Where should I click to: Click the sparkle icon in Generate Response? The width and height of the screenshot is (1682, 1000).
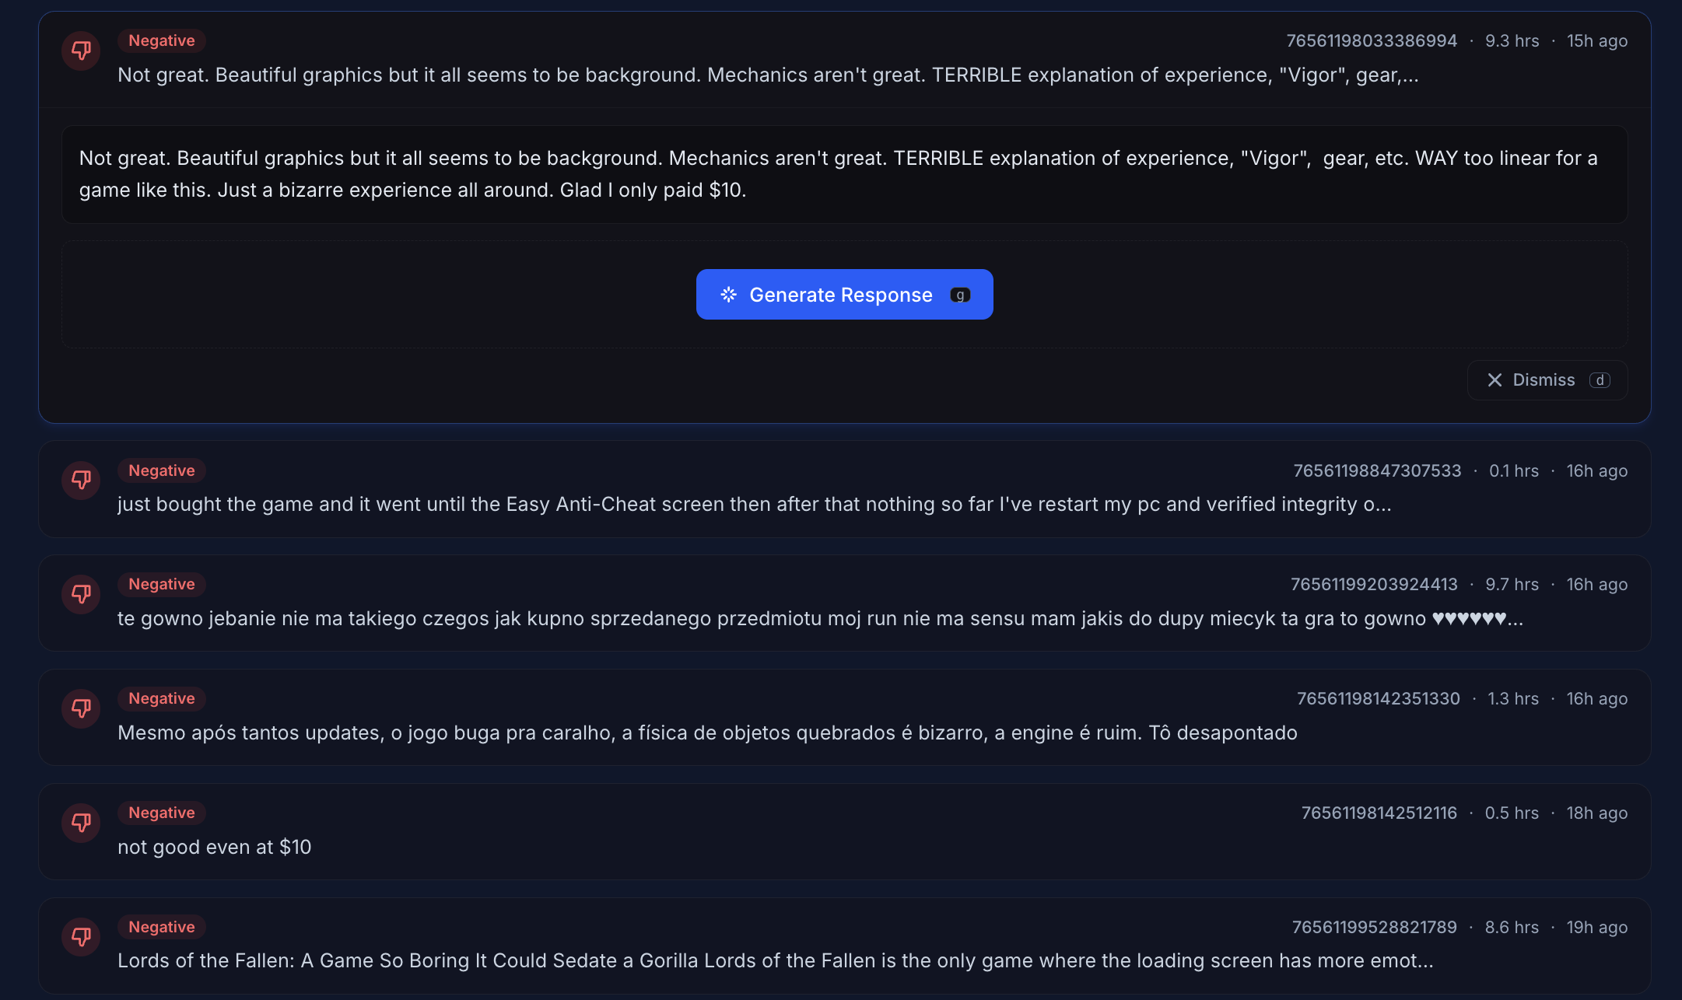coord(728,295)
